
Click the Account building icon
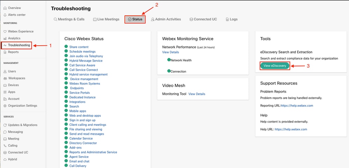pos(5,99)
